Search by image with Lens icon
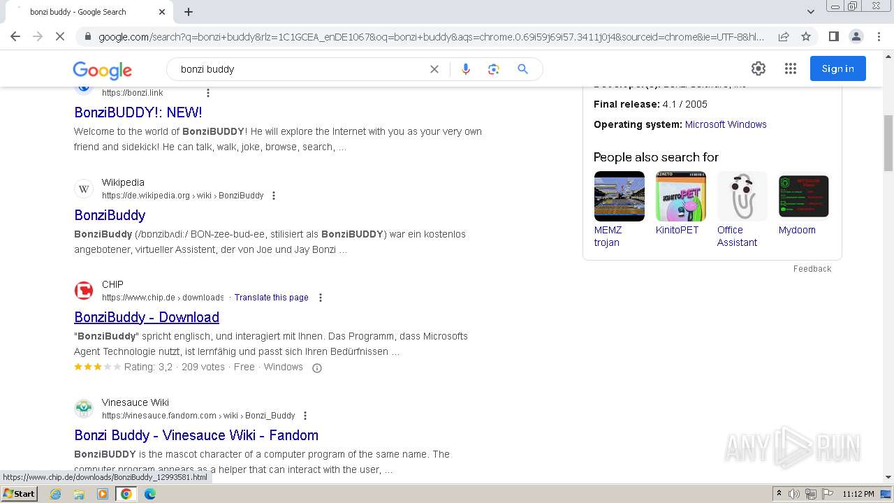Screen dimensions: 894x503 pyautogui.click(x=494, y=69)
